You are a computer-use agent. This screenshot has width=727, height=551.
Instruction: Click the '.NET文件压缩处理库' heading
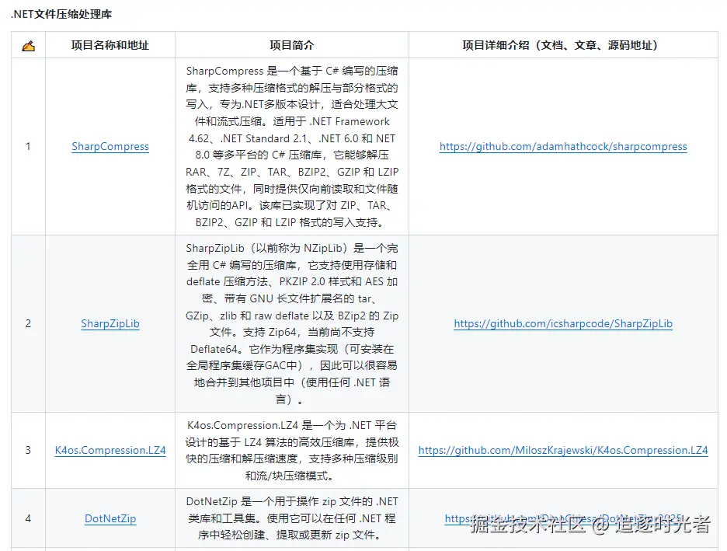point(61,15)
